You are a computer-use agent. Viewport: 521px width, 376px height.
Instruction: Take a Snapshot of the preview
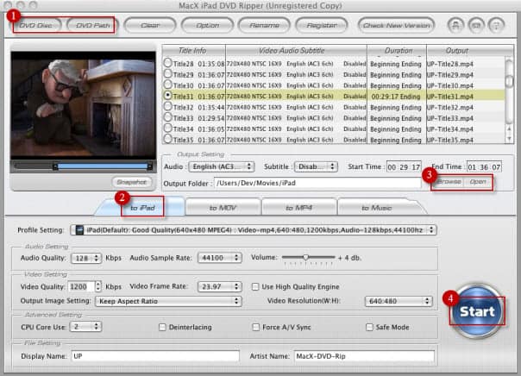(132, 182)
